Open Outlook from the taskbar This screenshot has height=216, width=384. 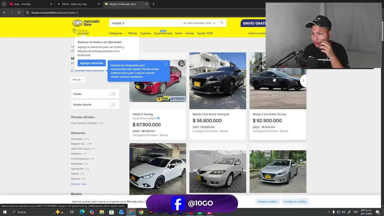click(x=121, y=212)
